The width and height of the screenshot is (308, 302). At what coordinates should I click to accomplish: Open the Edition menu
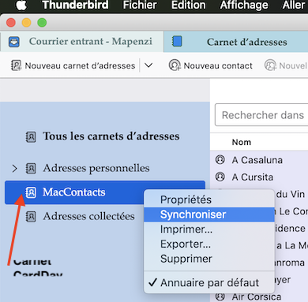click(189, 5)
